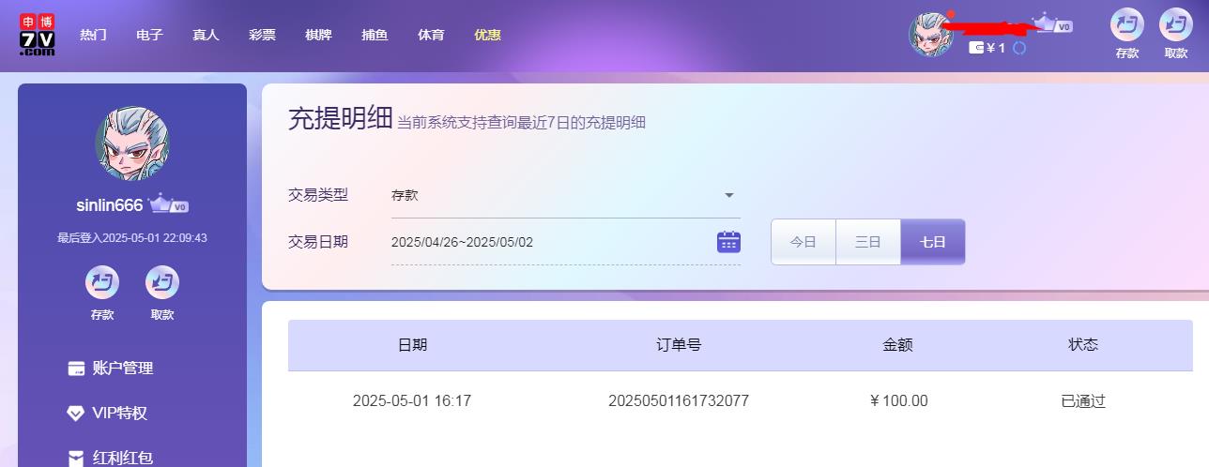Click the 交易日期 date range field

pyautogui.click(x=565, y=242)
